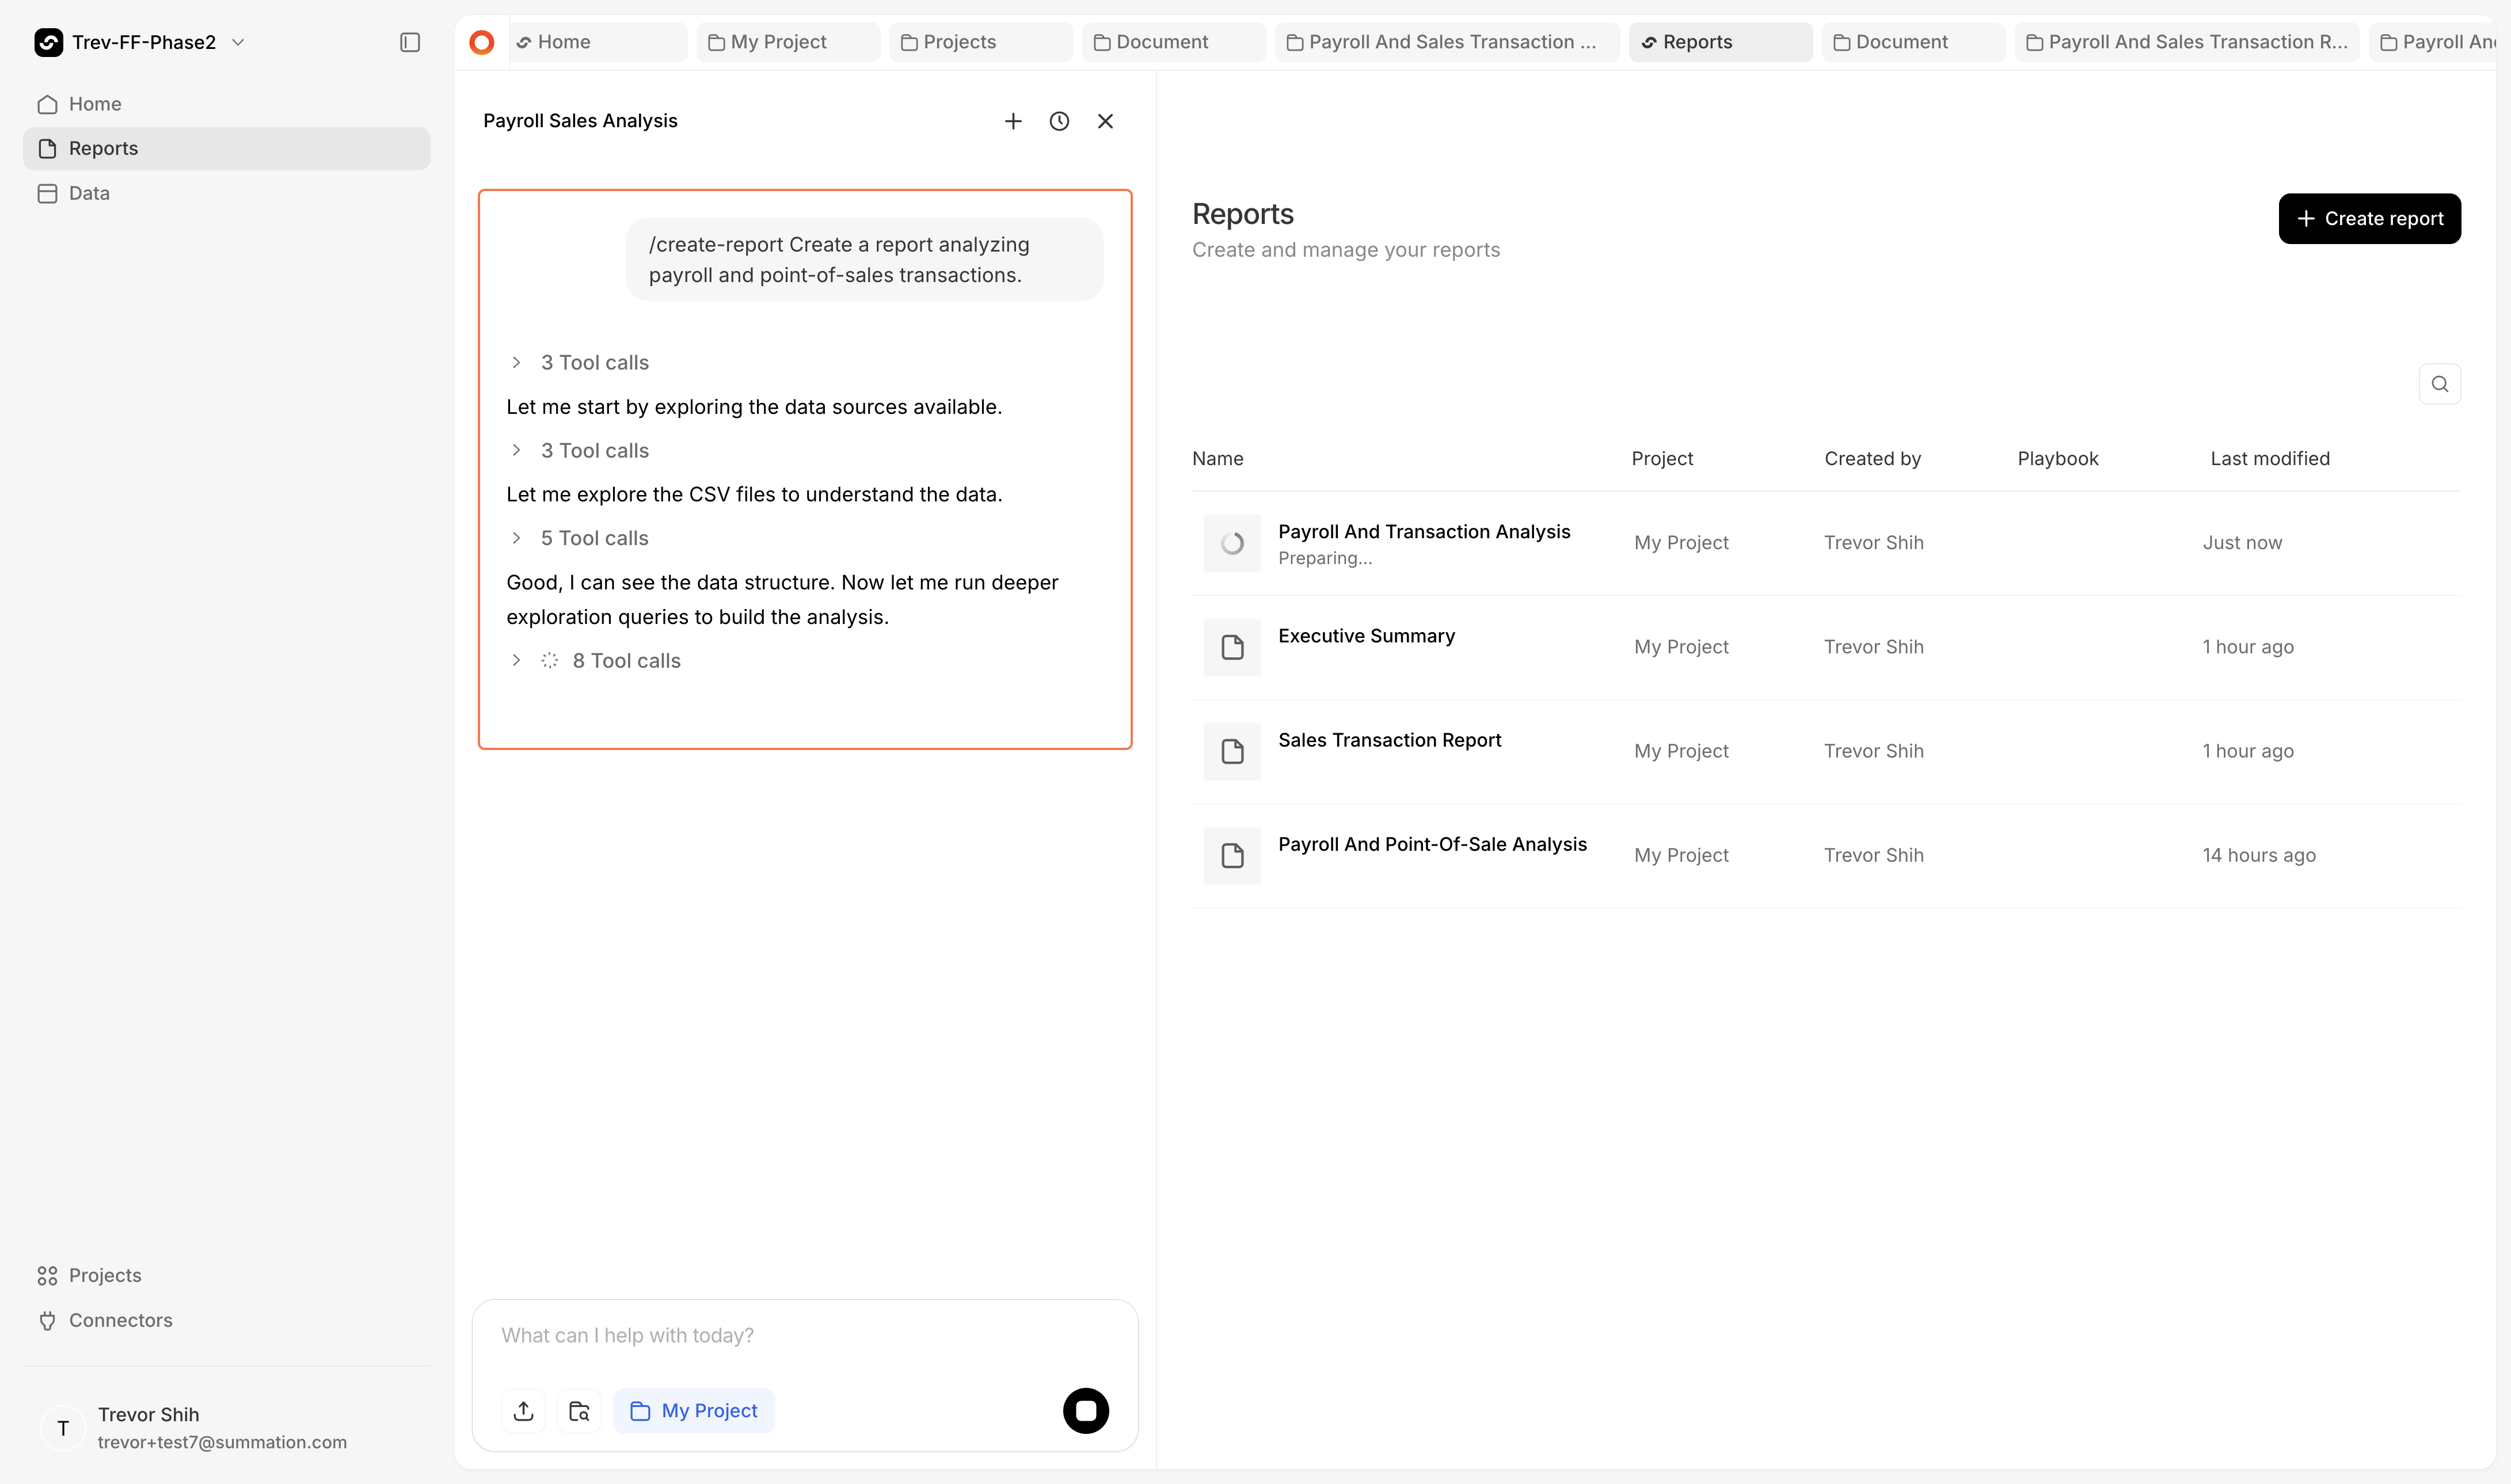The width and height of the screenshot is (2511, 1484).
Task: Click the orange circle assistant icon
Action: point(482,42)
